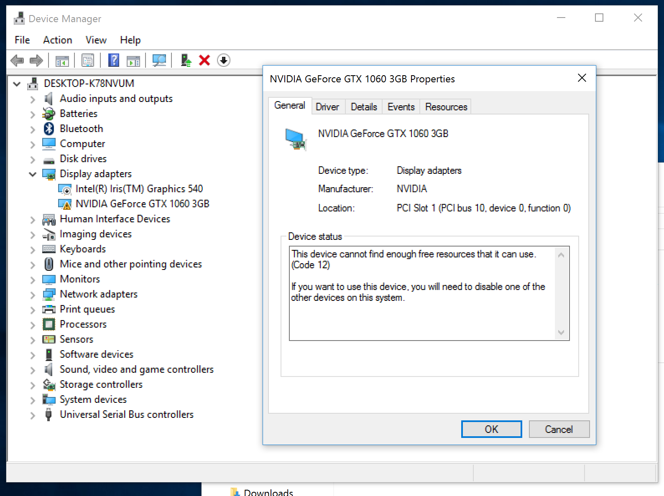
Task: Click Cancel in Properties dialog
Action: pos(559,429)
